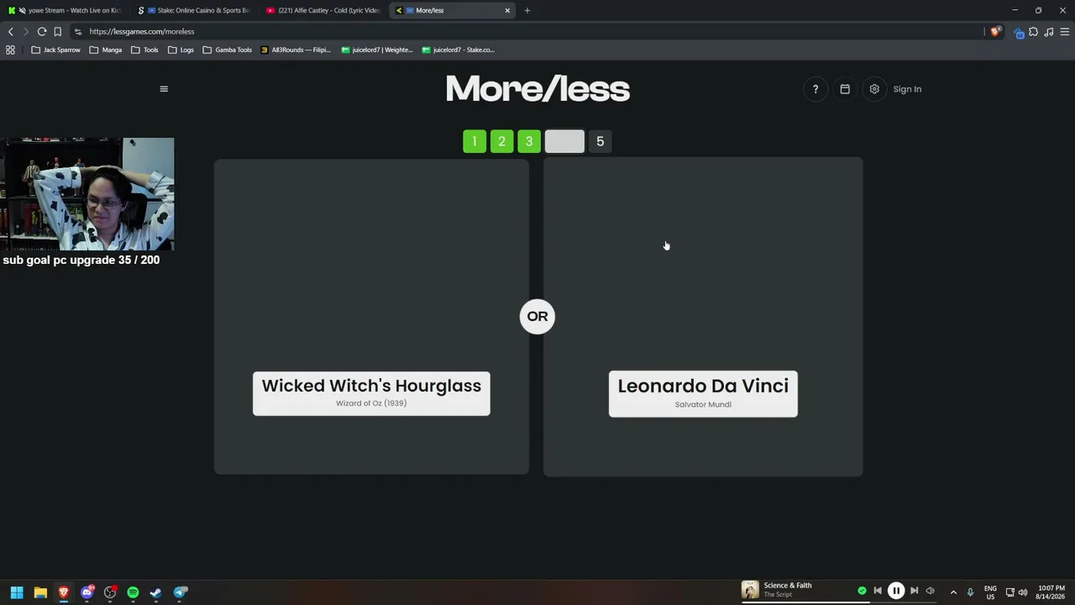Open the clock showing 10:07 PM
Image resolution: width=1075 pixels, height=605 pixels.
1051,592
